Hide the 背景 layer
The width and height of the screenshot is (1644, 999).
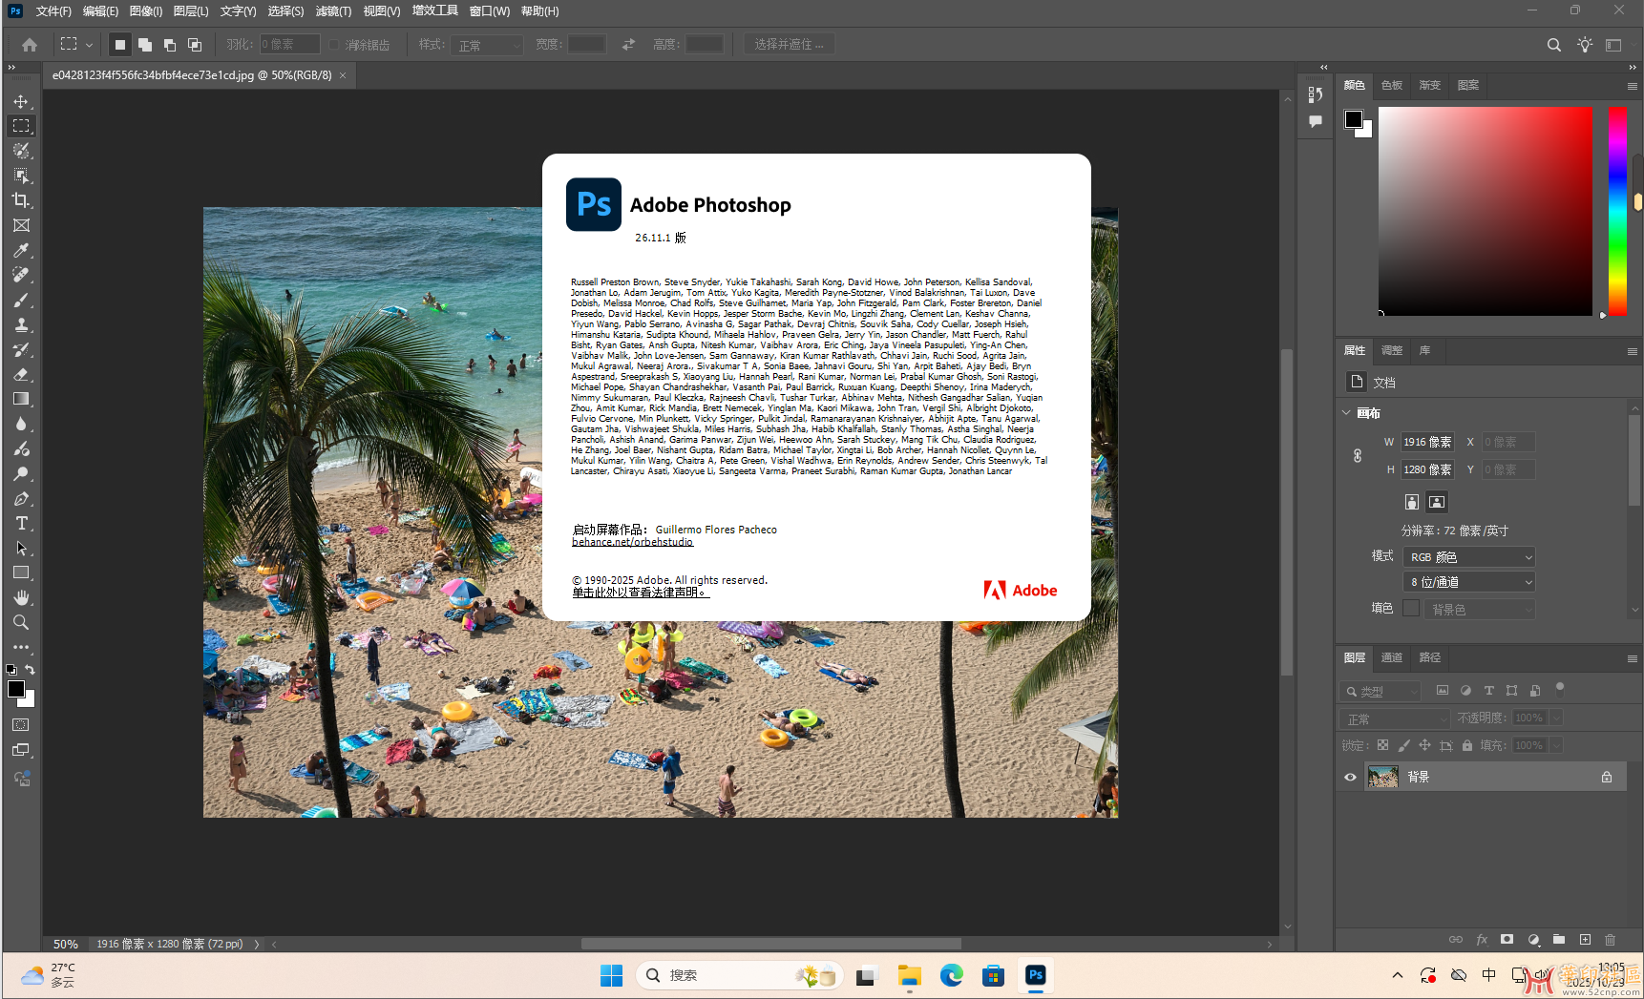click(x=1350, y=777)
